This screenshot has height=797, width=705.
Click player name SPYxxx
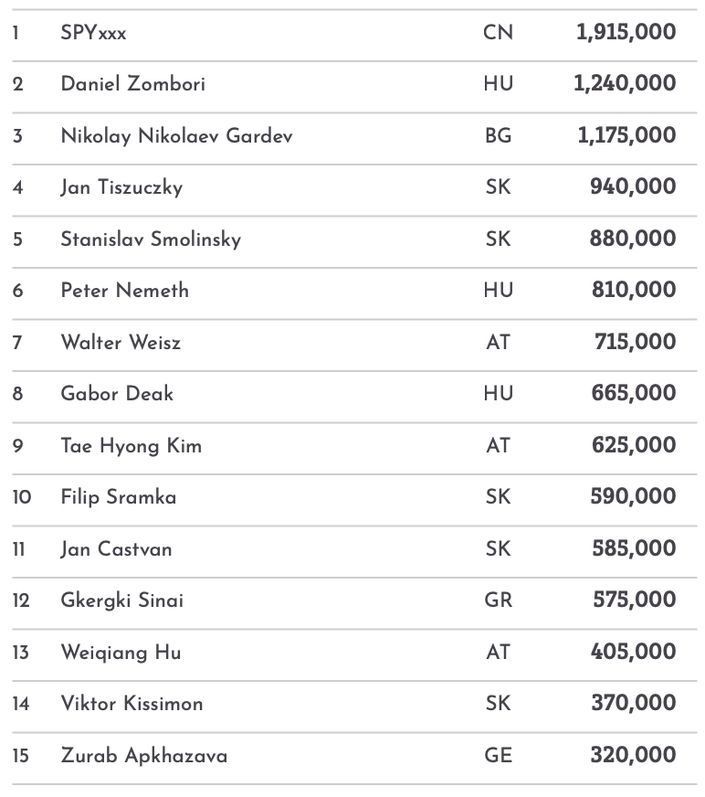(x=93, y=33)
